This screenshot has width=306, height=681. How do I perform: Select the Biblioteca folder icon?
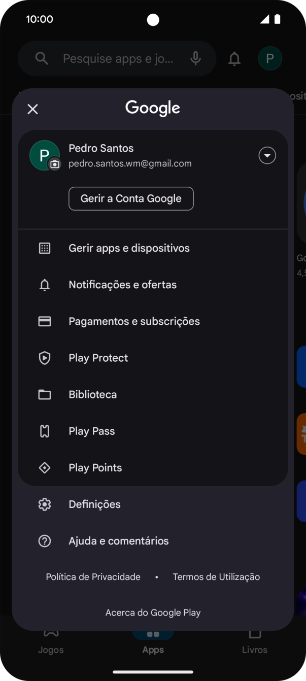coord(45,394)
